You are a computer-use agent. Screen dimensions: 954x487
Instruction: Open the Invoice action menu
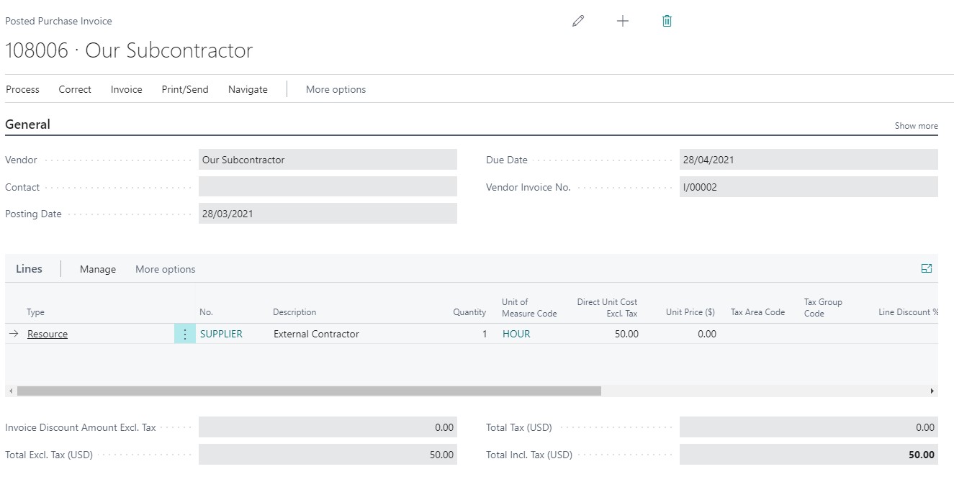(126, 89)
